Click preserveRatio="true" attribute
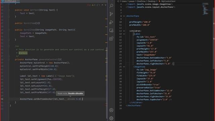Image resolution: width=215 pixels, height=121 pixels. 148,88
